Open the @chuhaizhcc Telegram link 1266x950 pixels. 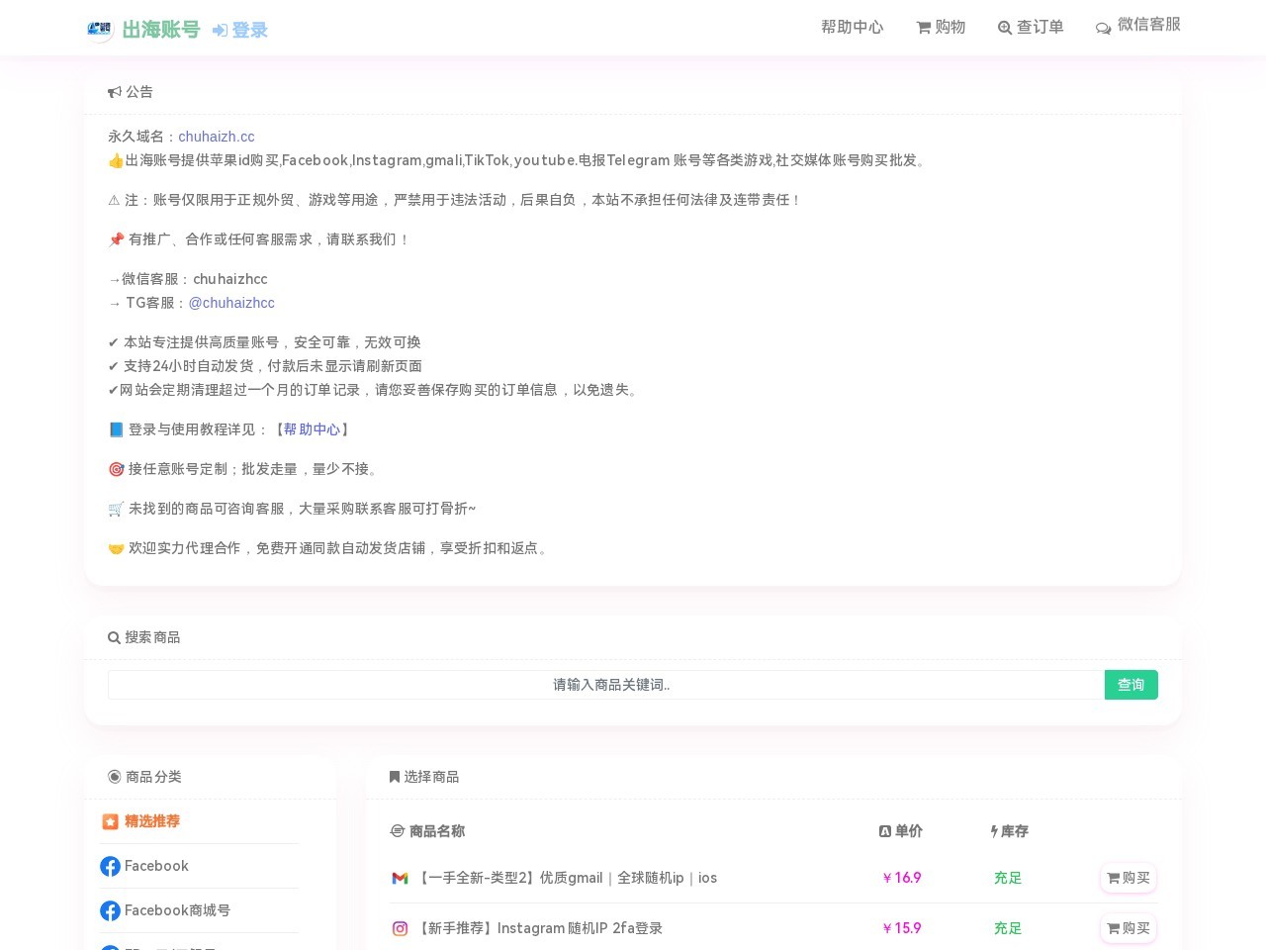coord(231,303)
